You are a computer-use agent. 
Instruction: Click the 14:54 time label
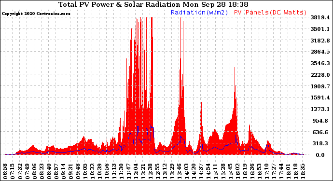point(208,171)
